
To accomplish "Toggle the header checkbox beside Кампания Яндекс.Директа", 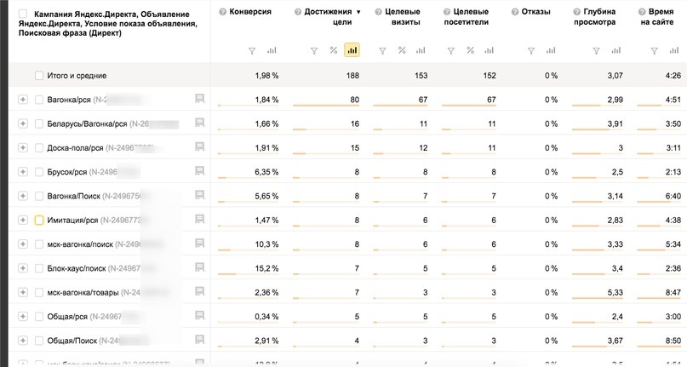I will [x=23, y=14].
